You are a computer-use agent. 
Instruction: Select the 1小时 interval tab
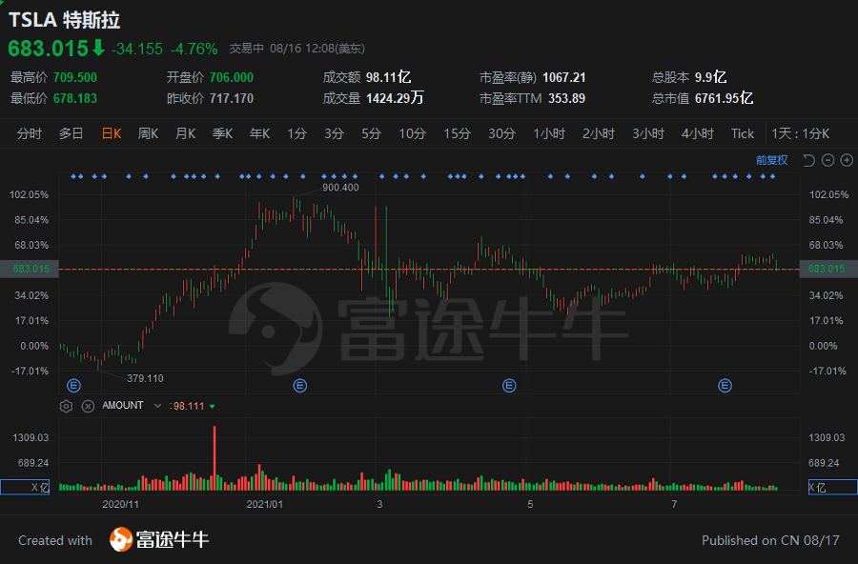pyautogui.click(x=549, y=133)
